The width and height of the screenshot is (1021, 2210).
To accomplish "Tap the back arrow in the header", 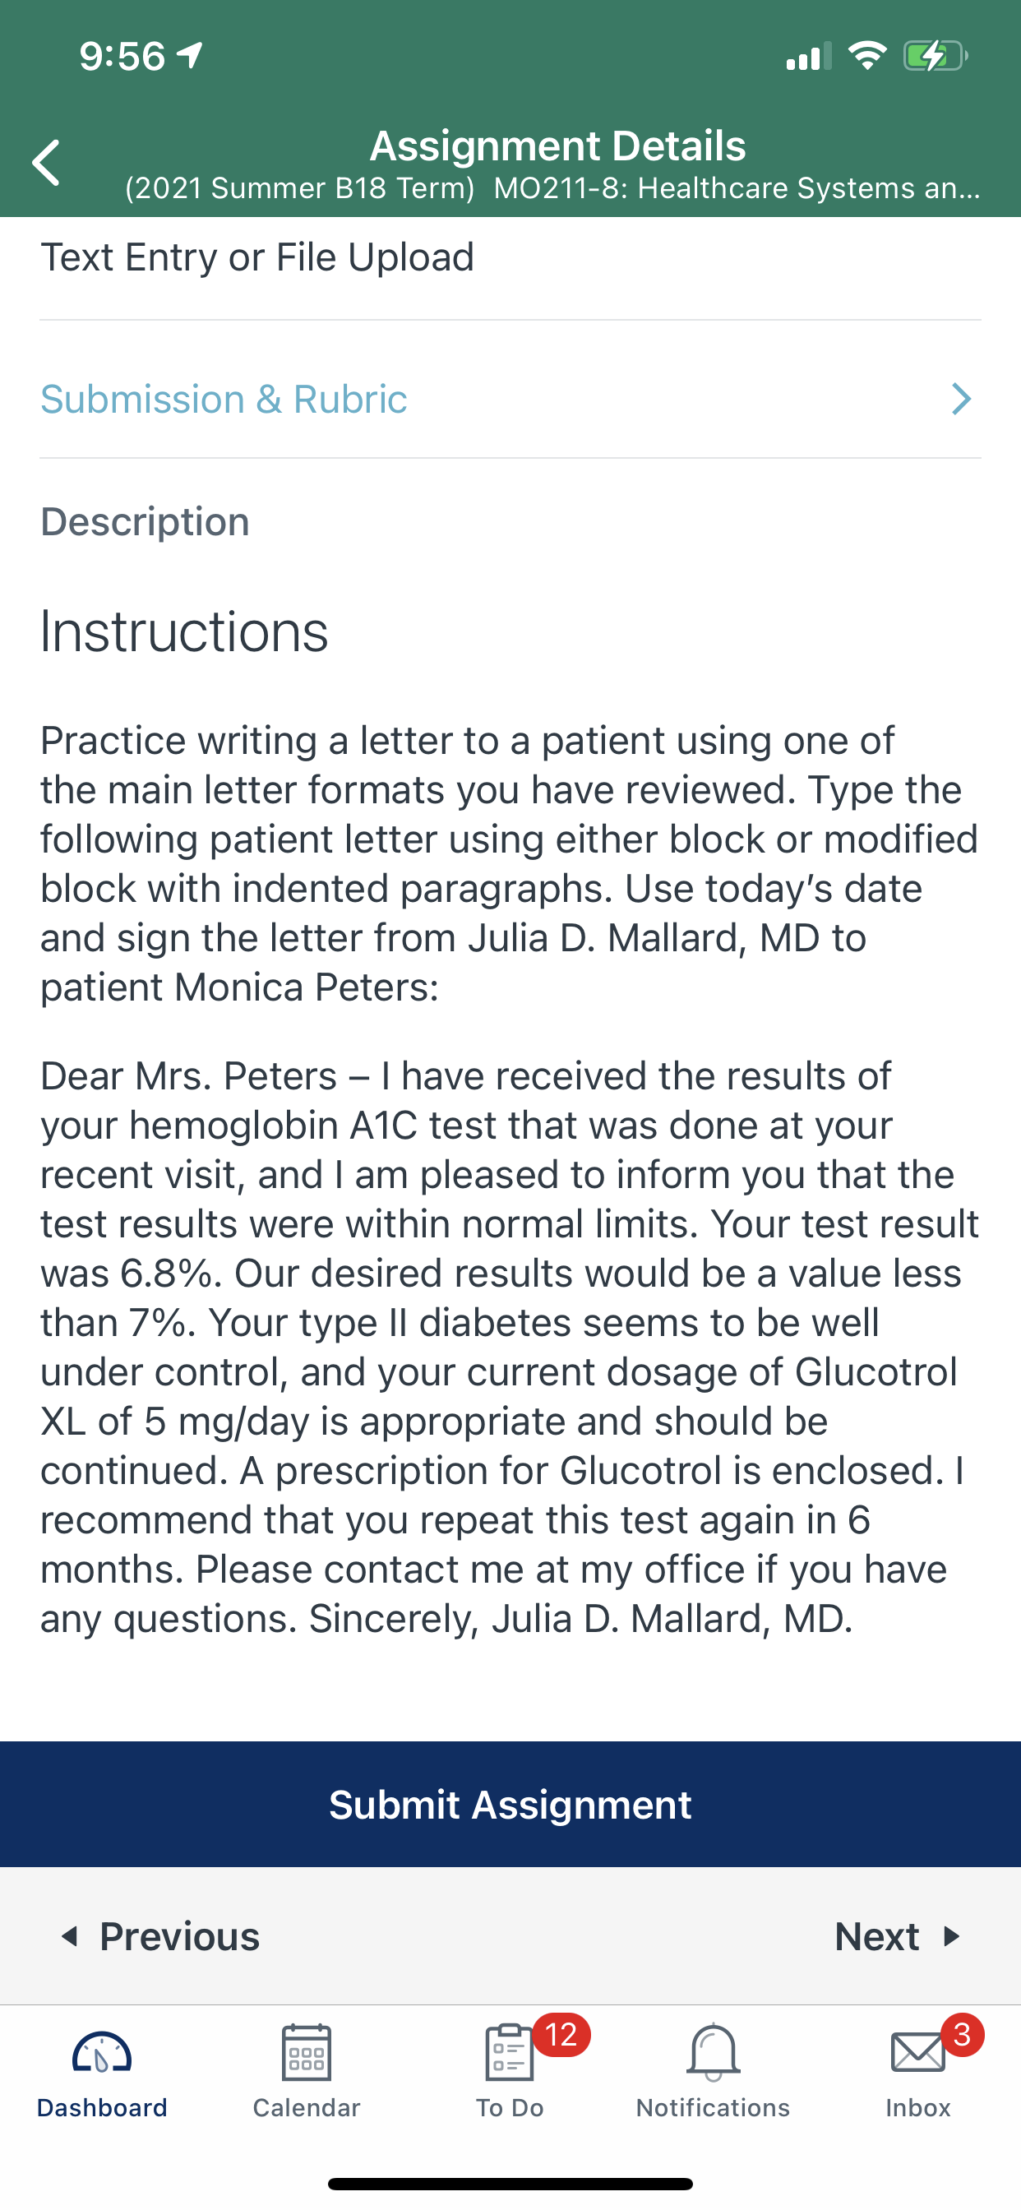I will point(46,162).
